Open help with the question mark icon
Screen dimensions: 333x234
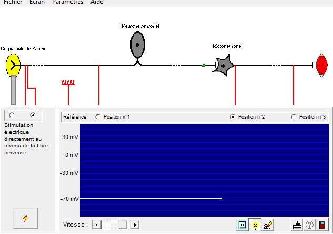pyautogui.click(x=309, y=225)
